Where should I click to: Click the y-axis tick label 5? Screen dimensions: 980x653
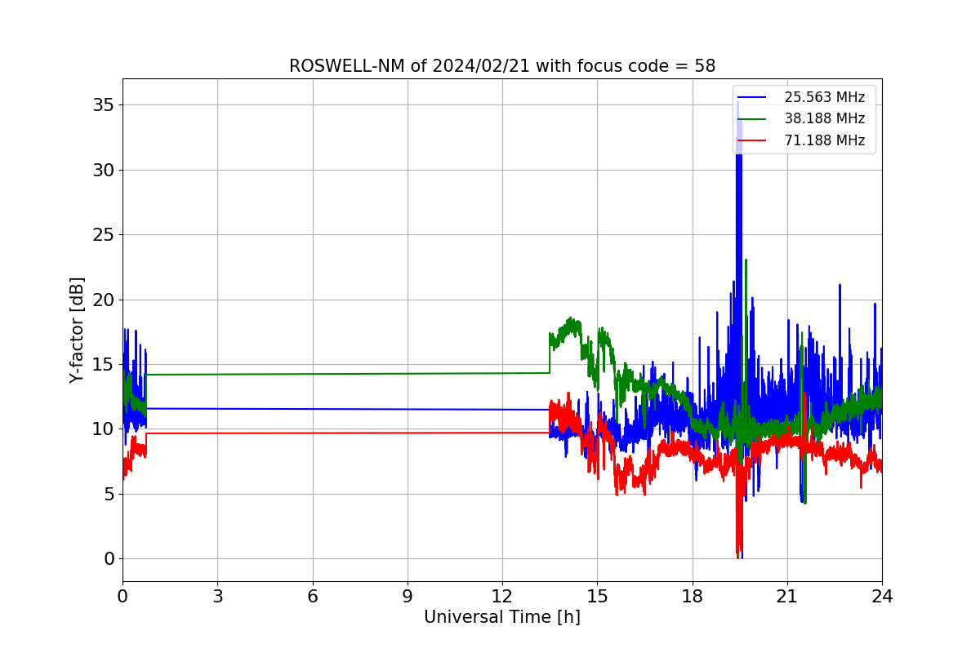coord(109,494)
